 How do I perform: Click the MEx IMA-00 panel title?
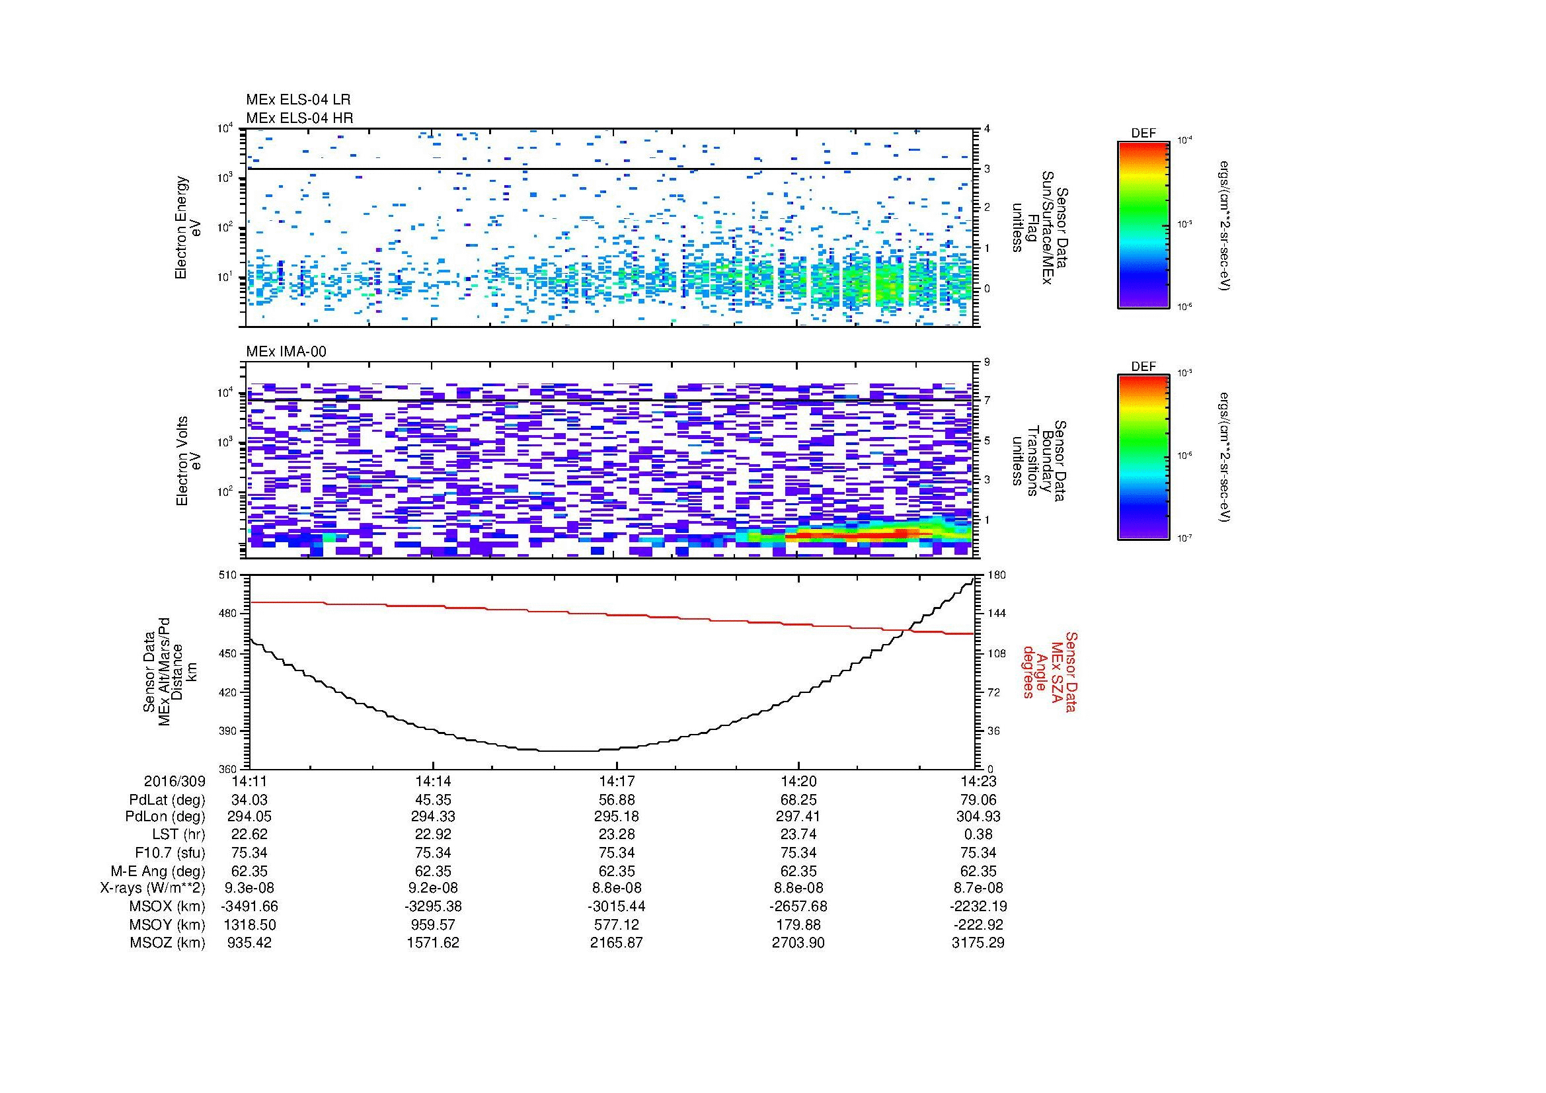286,352
